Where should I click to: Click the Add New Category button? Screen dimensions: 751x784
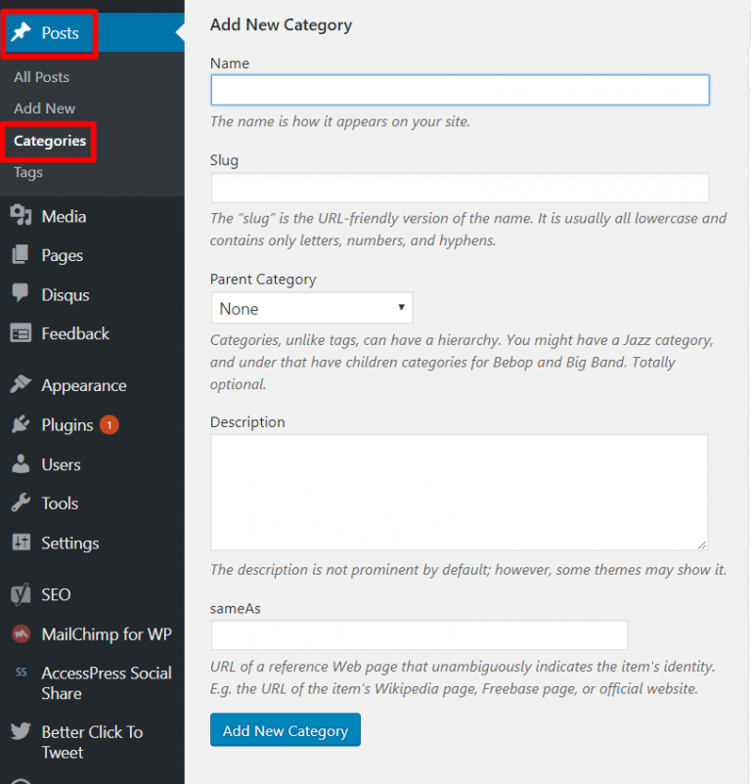click(285, 729)
